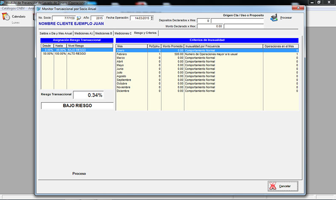Open the Mediciones A) tab
The height and width of the screenshot is (200, 336).
[83, 33]
